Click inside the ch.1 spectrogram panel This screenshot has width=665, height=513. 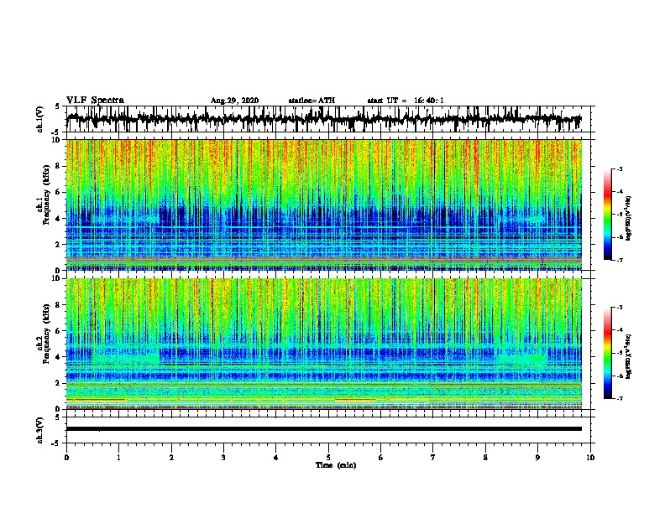[x=324, y=205]
